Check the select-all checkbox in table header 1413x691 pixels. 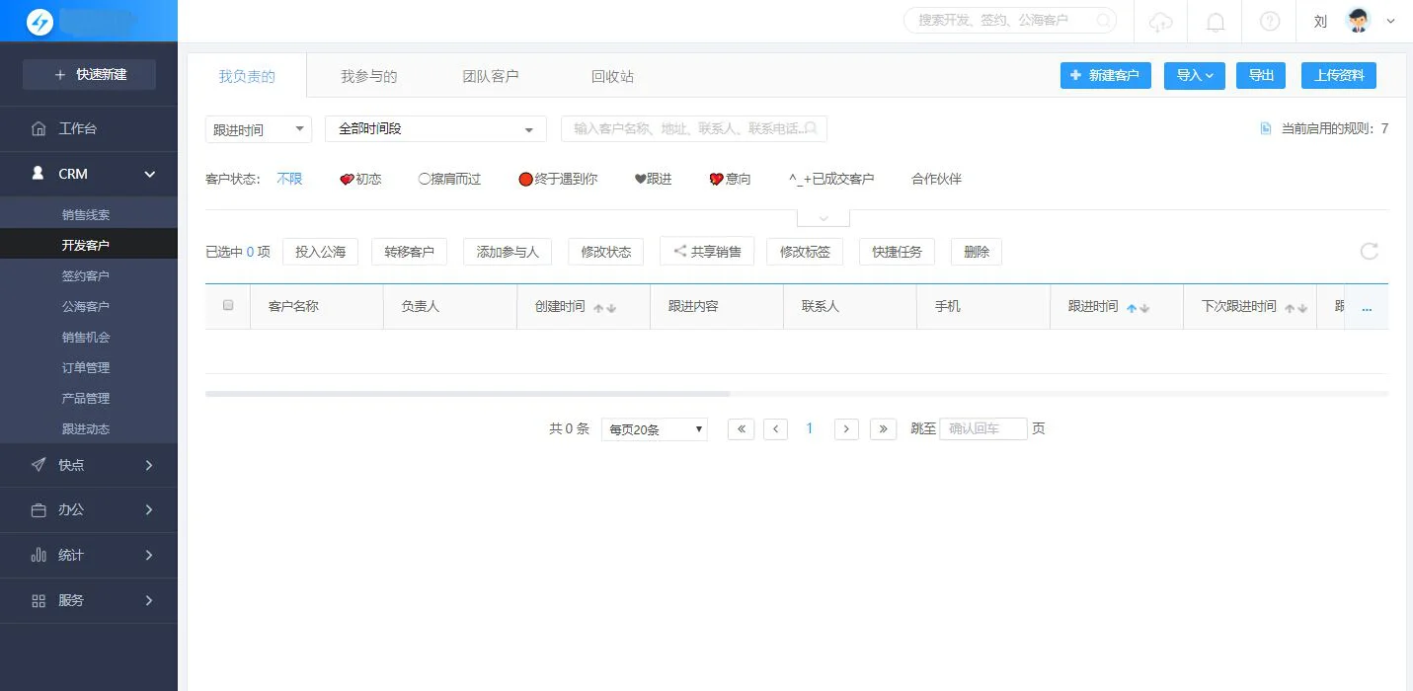[x=228, y=306]
